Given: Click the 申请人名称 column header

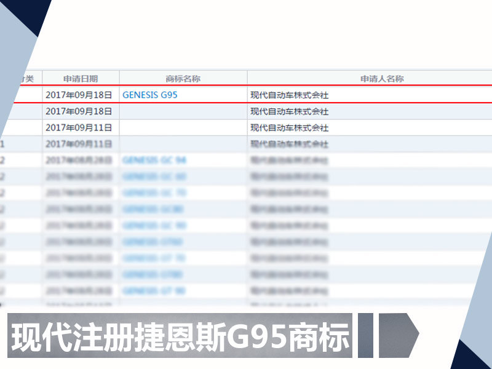Looking at the screenshot, I should pos(382,79).
